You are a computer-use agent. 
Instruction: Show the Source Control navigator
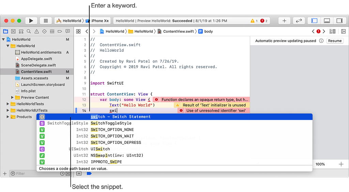(13, 31)
